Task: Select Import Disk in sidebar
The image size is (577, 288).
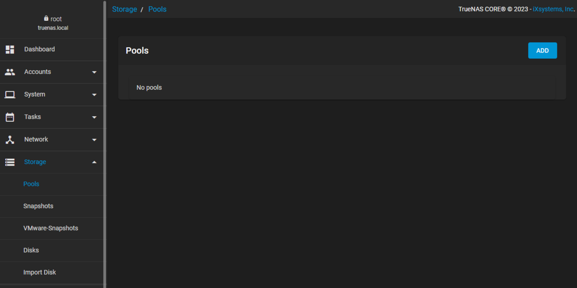Action: click(x=40, y=272)
